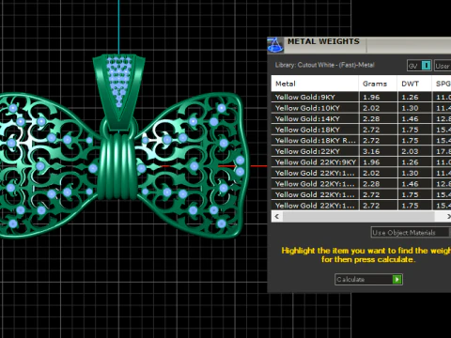Click the green Calculate arrow icon
Image resolution: width=451 pixels, height=338 pixels.
coord(397,279)
